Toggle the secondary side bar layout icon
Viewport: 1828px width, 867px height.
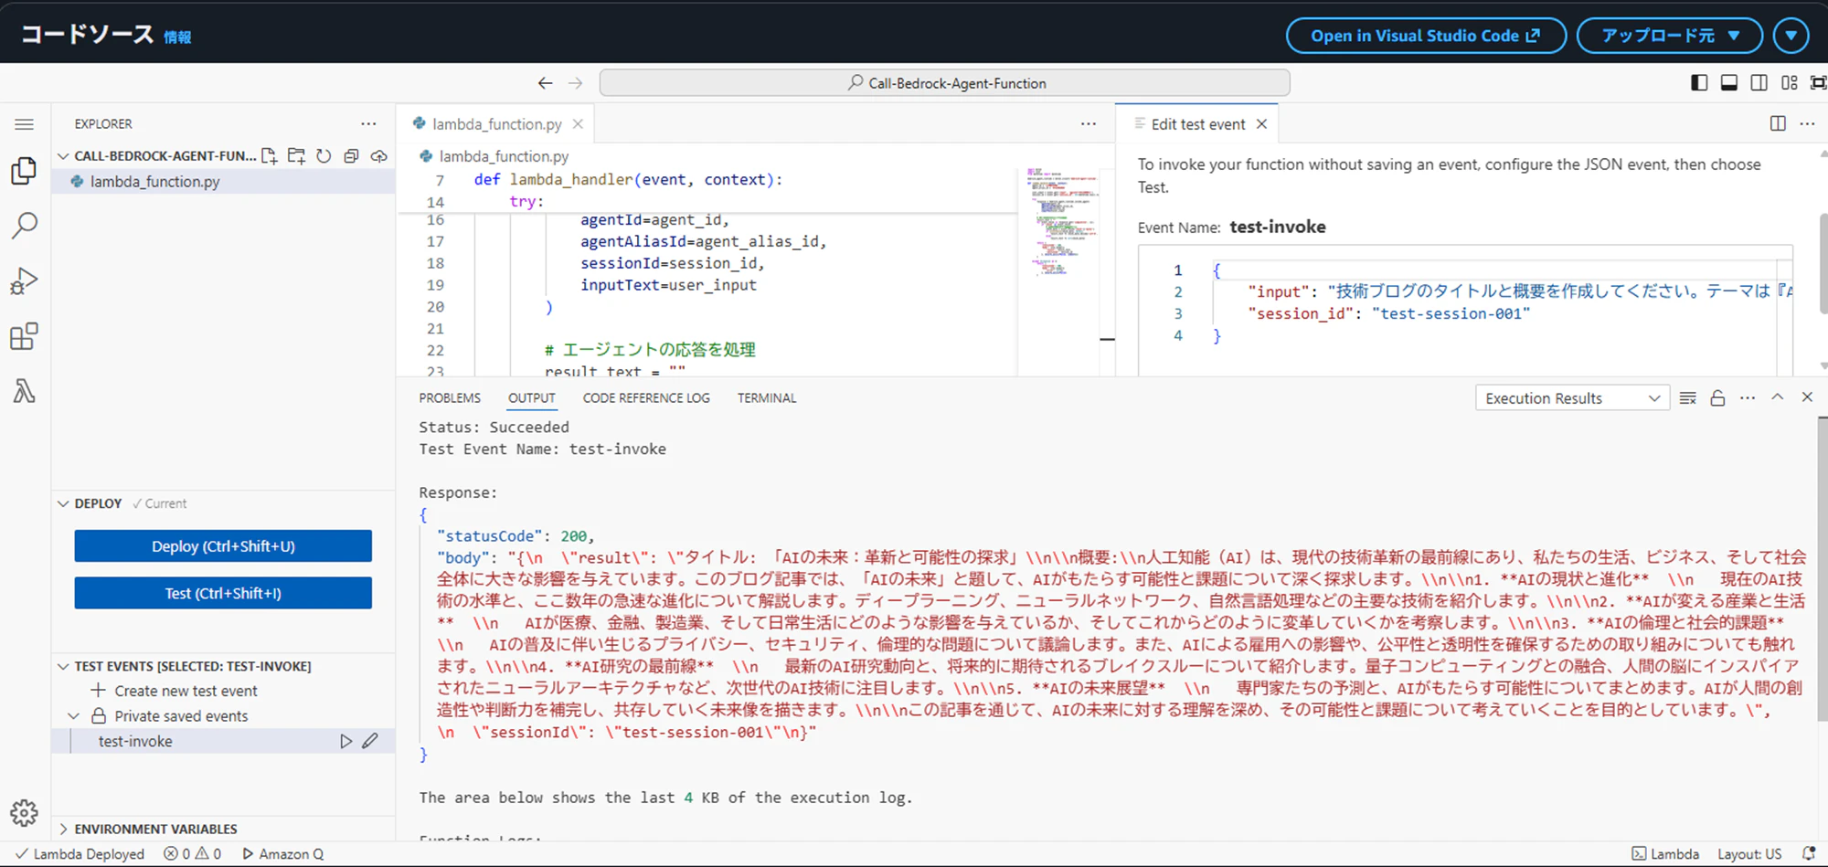pos(1759,83)
